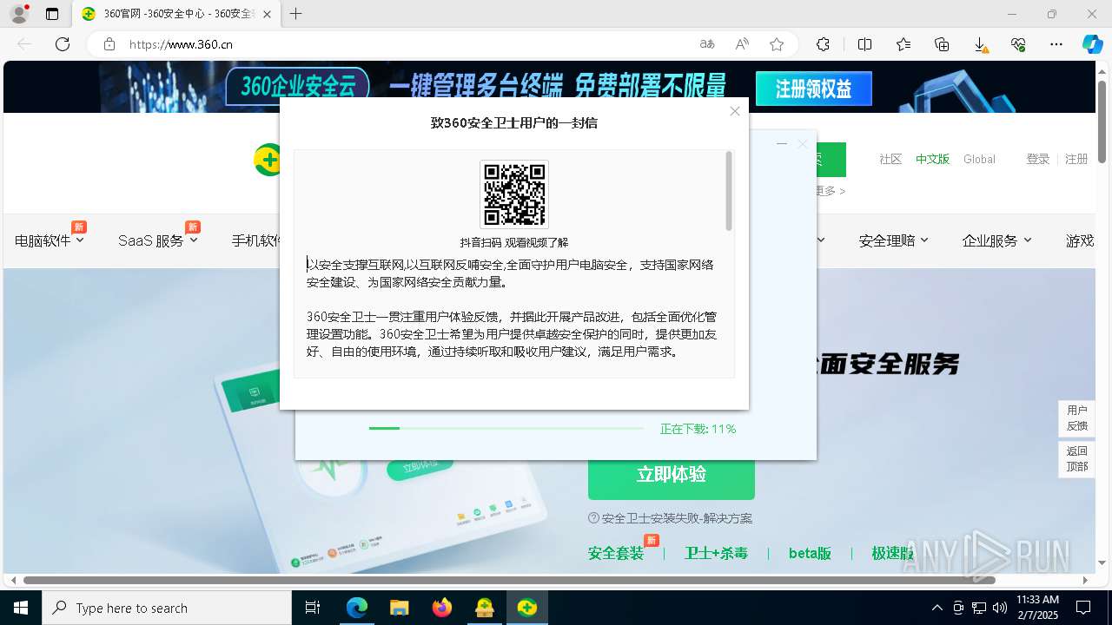The image size is (1112, 625).
Task: Expand the 安全理赔 dropdown
Action: pos(893,240)
